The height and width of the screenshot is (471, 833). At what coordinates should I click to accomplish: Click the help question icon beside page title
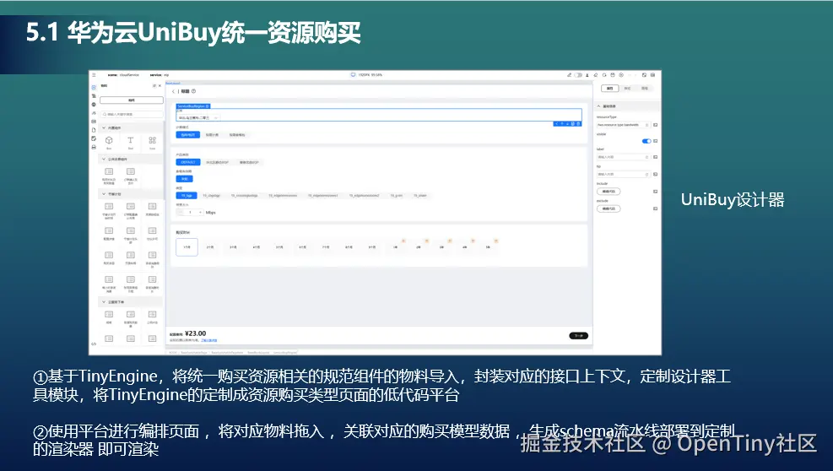pos(193,91)
